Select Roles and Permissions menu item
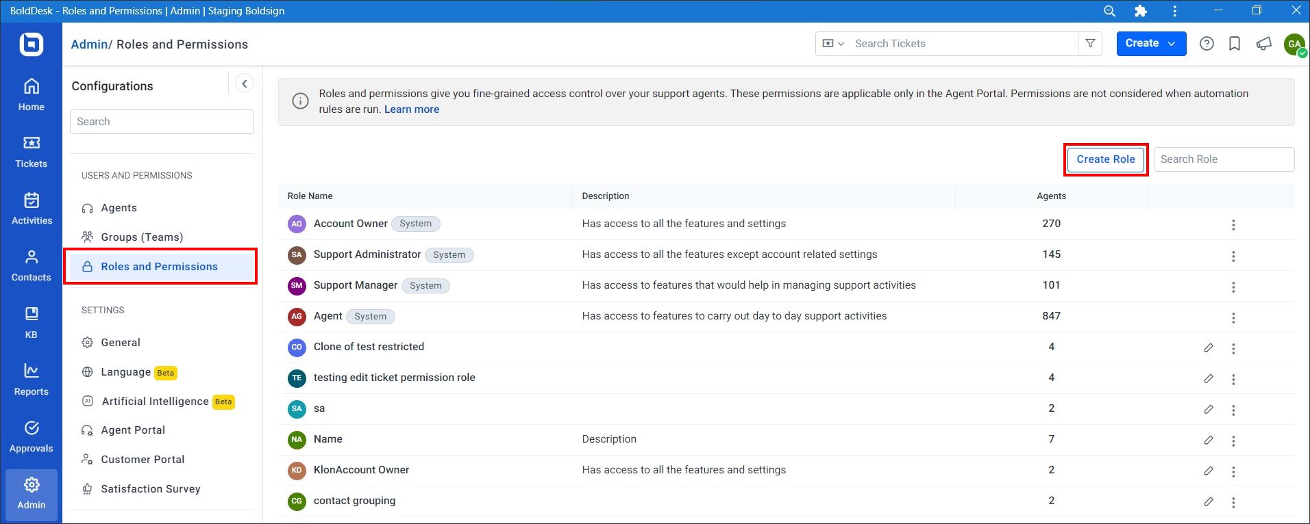Viewport: 1310px width, 524px height. tap(161, 267)
